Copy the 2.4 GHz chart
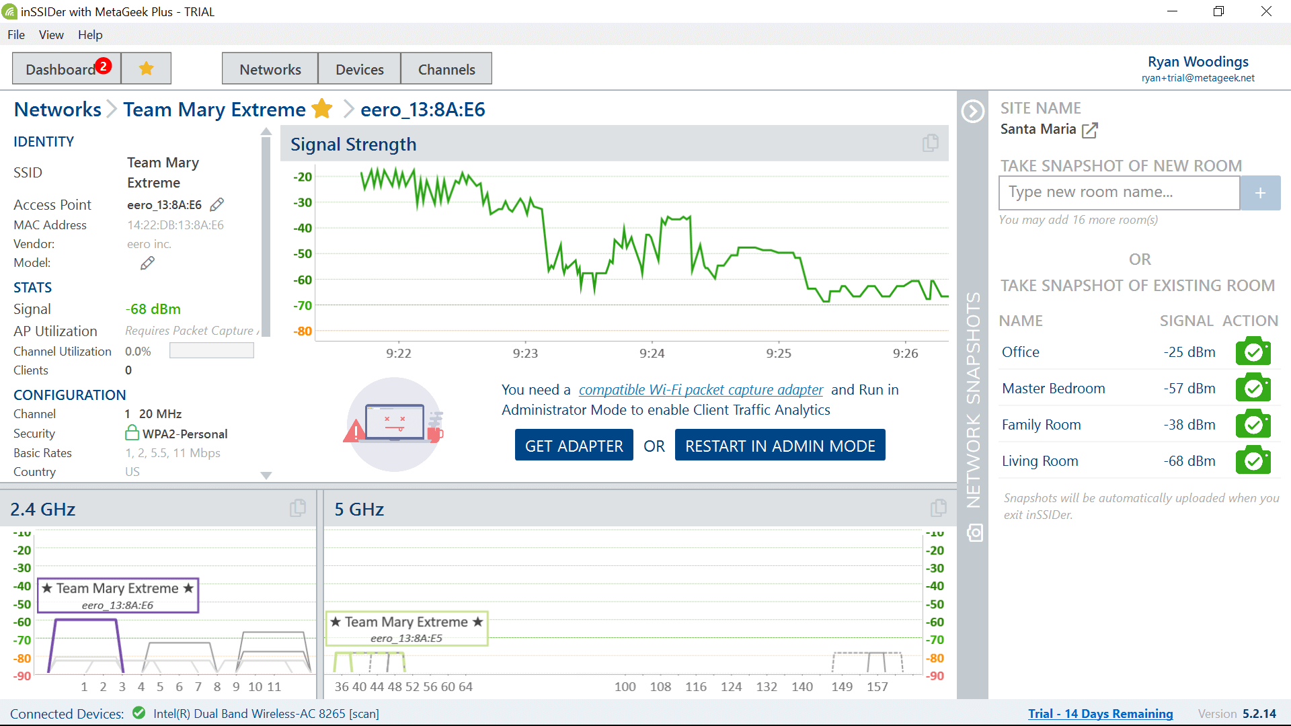The image size is (1291, 726). tap(298, 508)
